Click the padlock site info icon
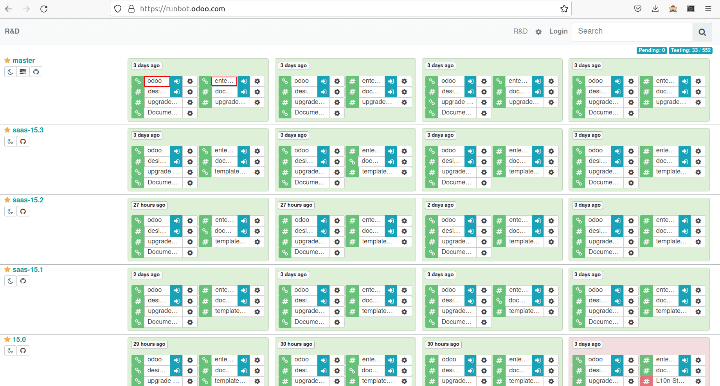Image resolution: width=720 pixels, height=386 pixels. coord(131,9)
